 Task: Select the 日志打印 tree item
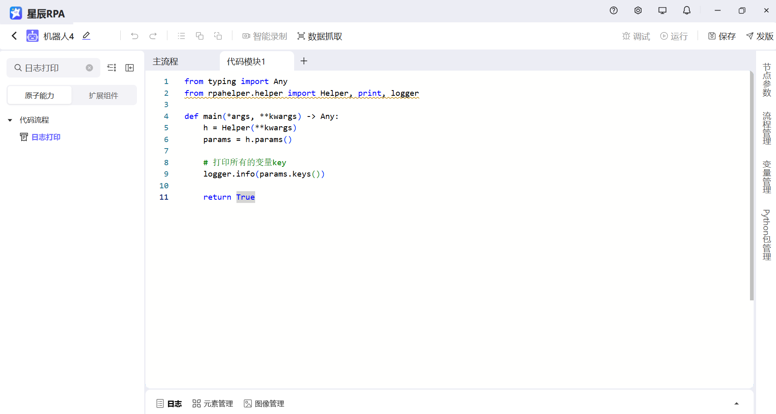click(46, 137)
